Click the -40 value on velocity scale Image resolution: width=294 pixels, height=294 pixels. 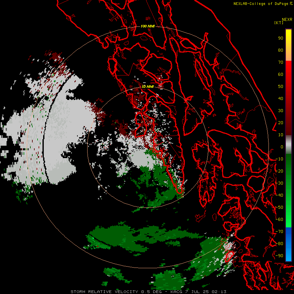[x=279, y=195]
